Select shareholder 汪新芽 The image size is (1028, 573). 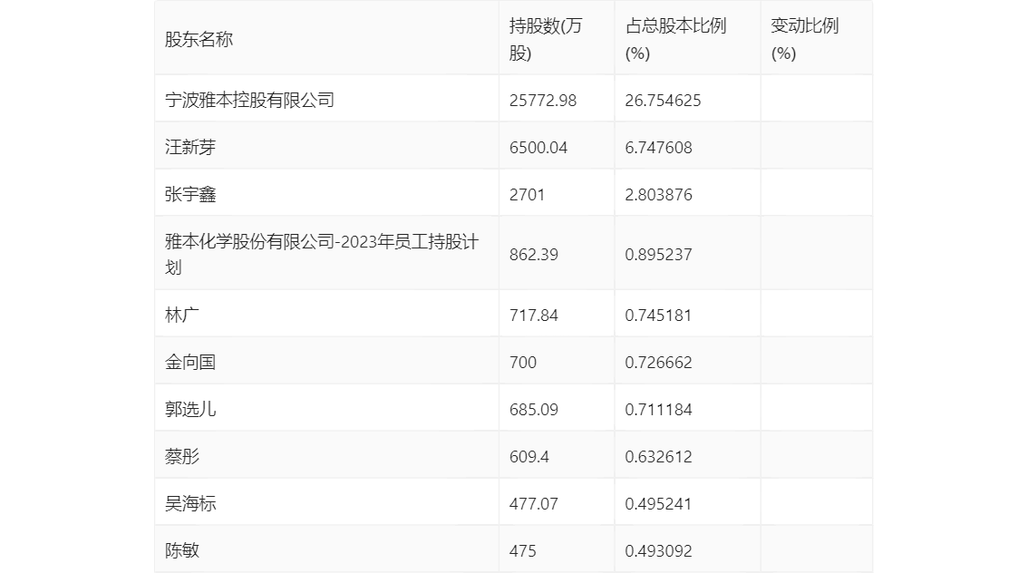click(x=190, y=148)
